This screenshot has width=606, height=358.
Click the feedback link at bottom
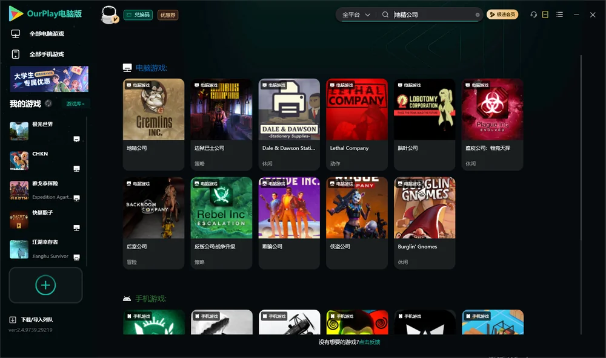(x=370, y=342)
